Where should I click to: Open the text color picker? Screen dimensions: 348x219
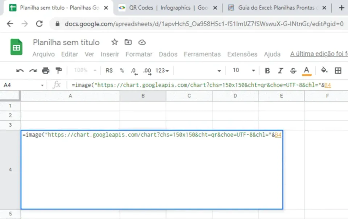click(307, 71)
